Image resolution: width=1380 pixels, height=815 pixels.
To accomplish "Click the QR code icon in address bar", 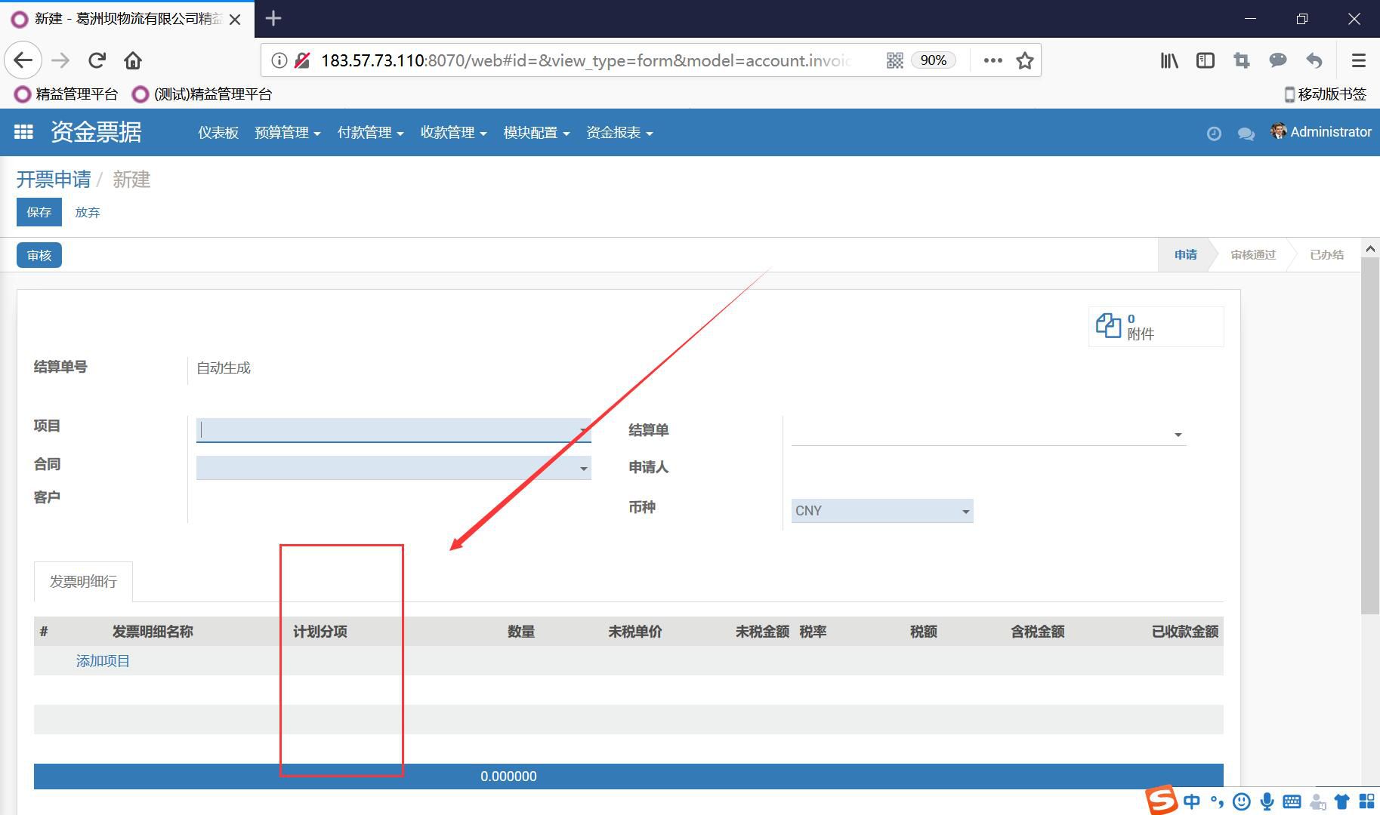I will (894, 60).
